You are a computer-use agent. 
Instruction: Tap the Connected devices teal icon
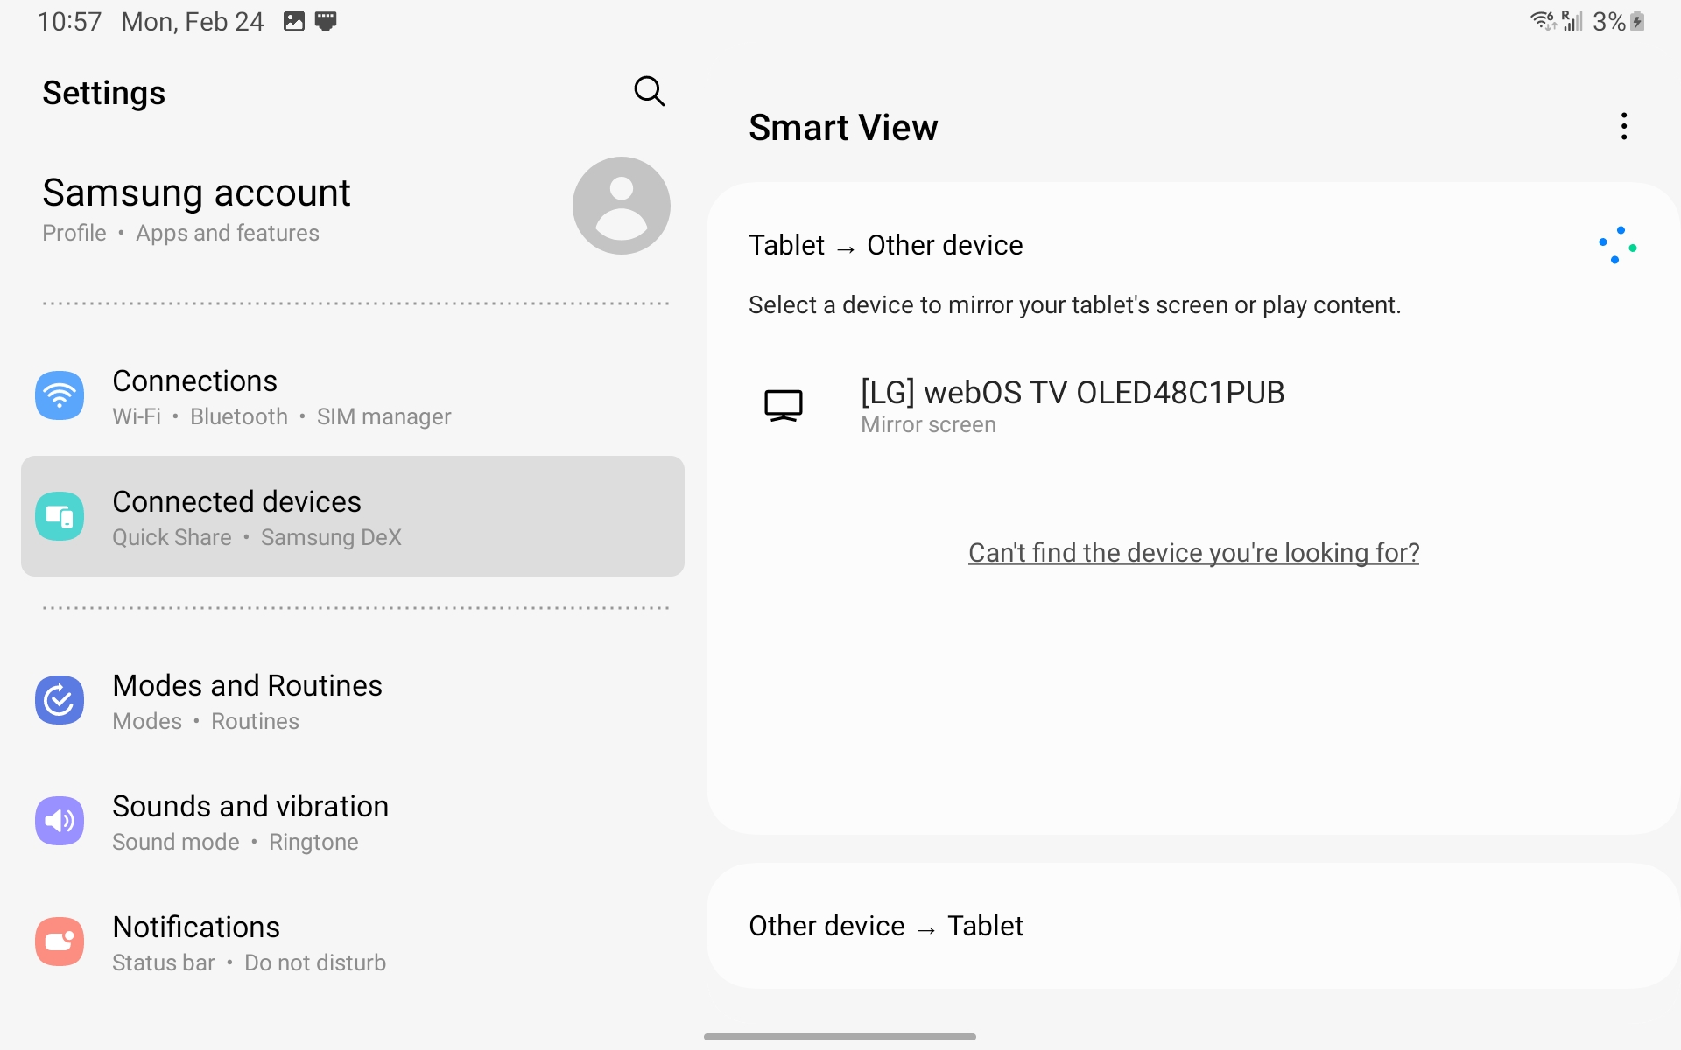click(x=60, y=516)
